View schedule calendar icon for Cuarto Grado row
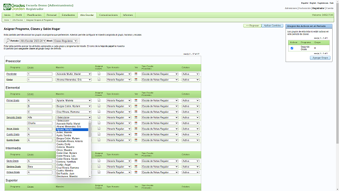 pyautogui.click(x=136, y=134)
